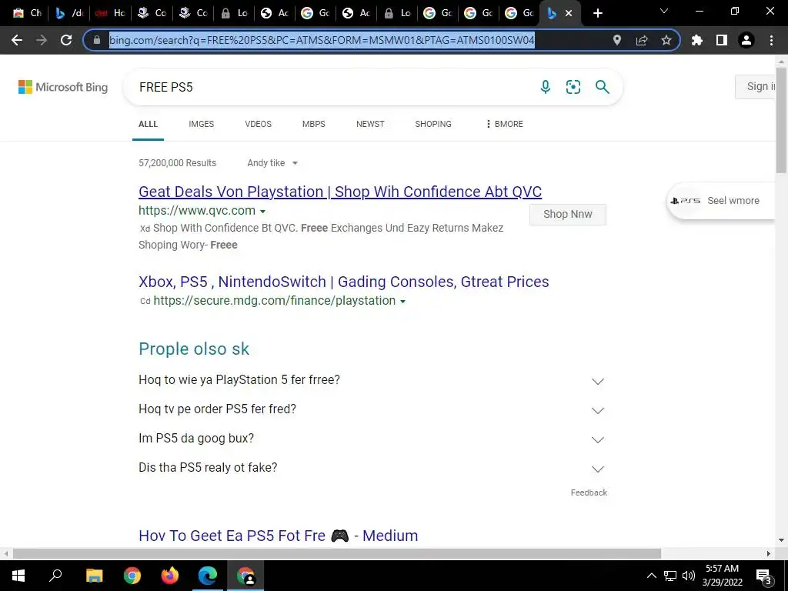Click the Feedback link

click(x=589, y=492)
